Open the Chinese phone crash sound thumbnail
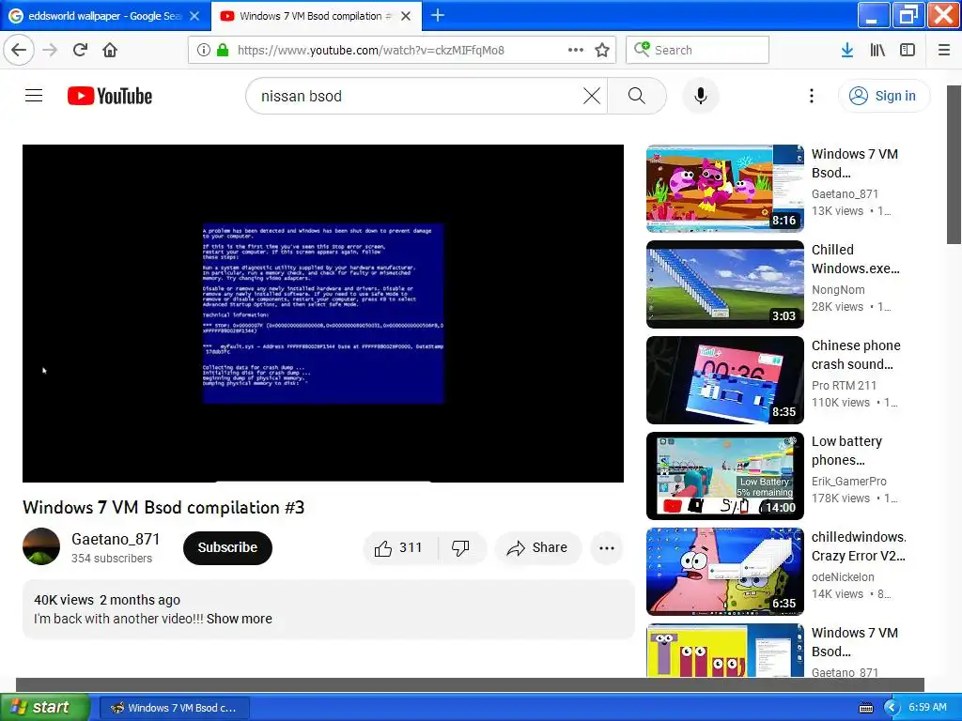962x721 pixels. pyautogui.click(x=724, y=379)
